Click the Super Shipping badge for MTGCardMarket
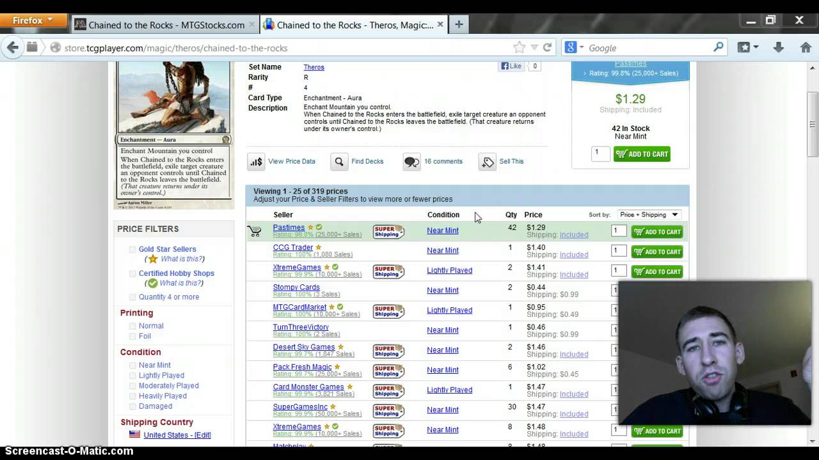This screenshot has height=460, width=819. pyautogui.click(x=388, y=311)
